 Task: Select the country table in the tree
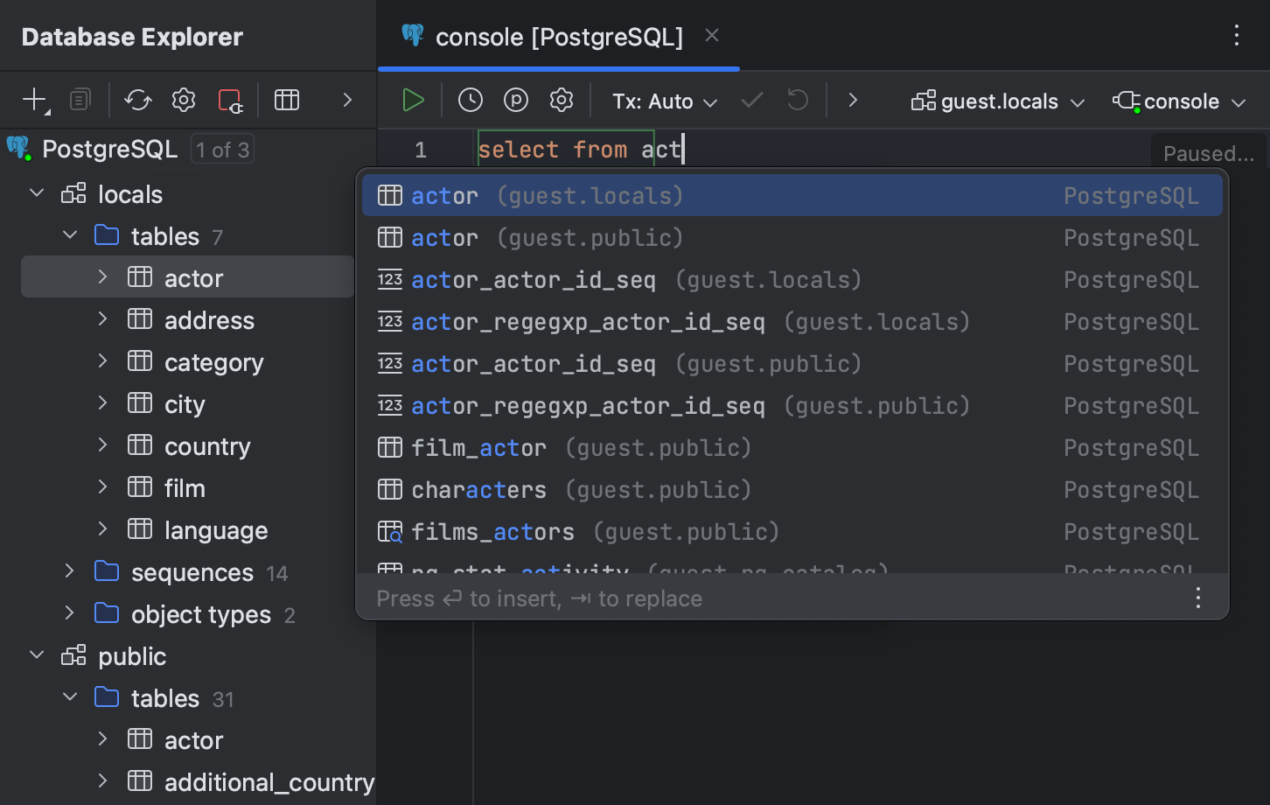(207, 446)
